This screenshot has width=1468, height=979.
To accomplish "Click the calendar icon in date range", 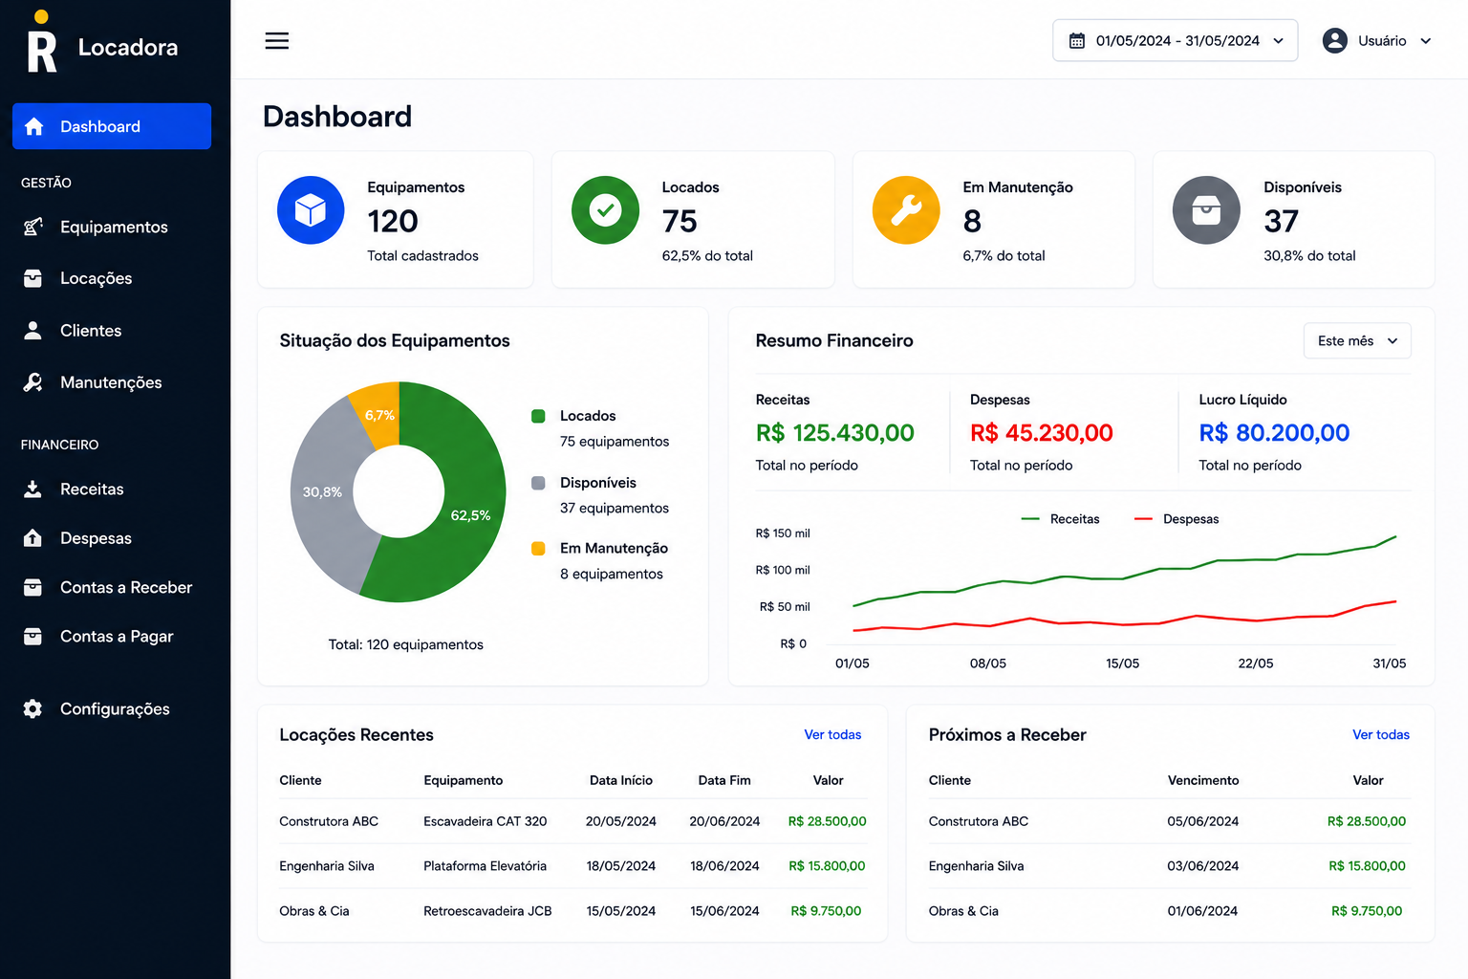I will (1077, 41).
